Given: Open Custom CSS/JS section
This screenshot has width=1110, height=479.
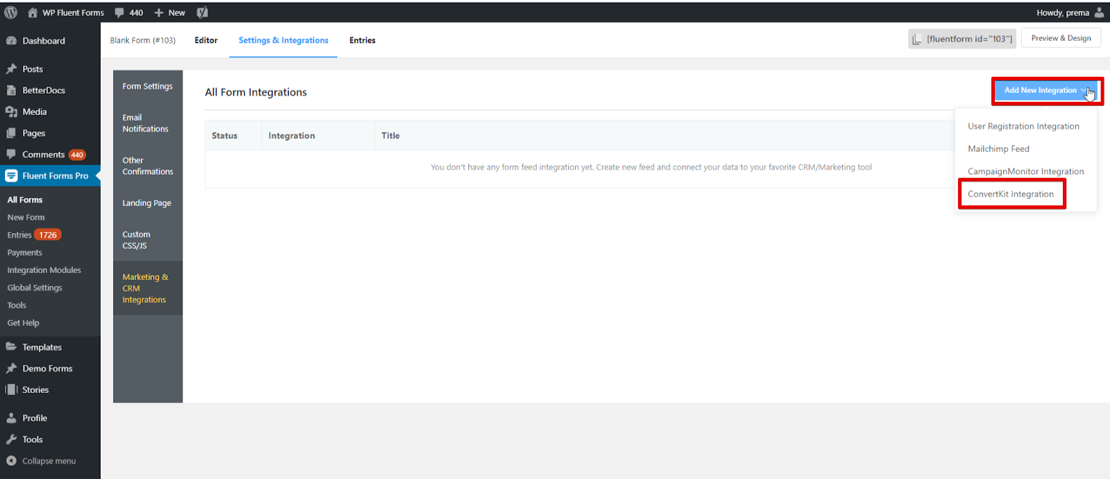Looking at the screenshot, I should point(148,240).
